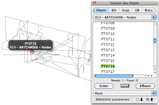Open the 013 - BATCH#006 - Nodes layer dropdown
This screenshot has width=159, height=105.
[x=125, y=17]
